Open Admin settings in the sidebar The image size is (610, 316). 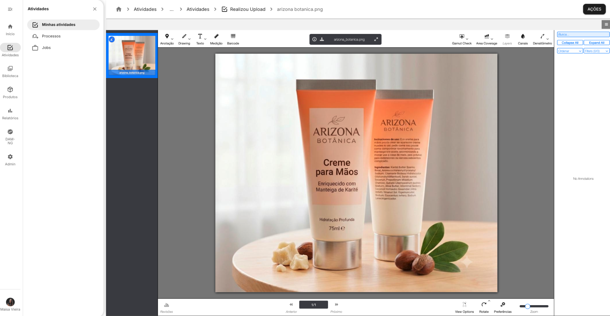point(10,160)
